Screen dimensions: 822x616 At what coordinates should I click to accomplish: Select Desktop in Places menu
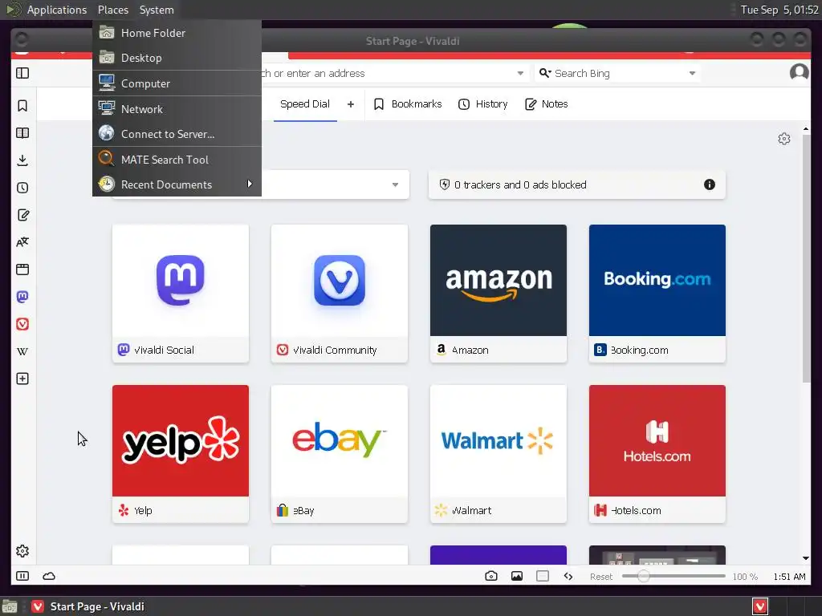click(x=177, y=58)
